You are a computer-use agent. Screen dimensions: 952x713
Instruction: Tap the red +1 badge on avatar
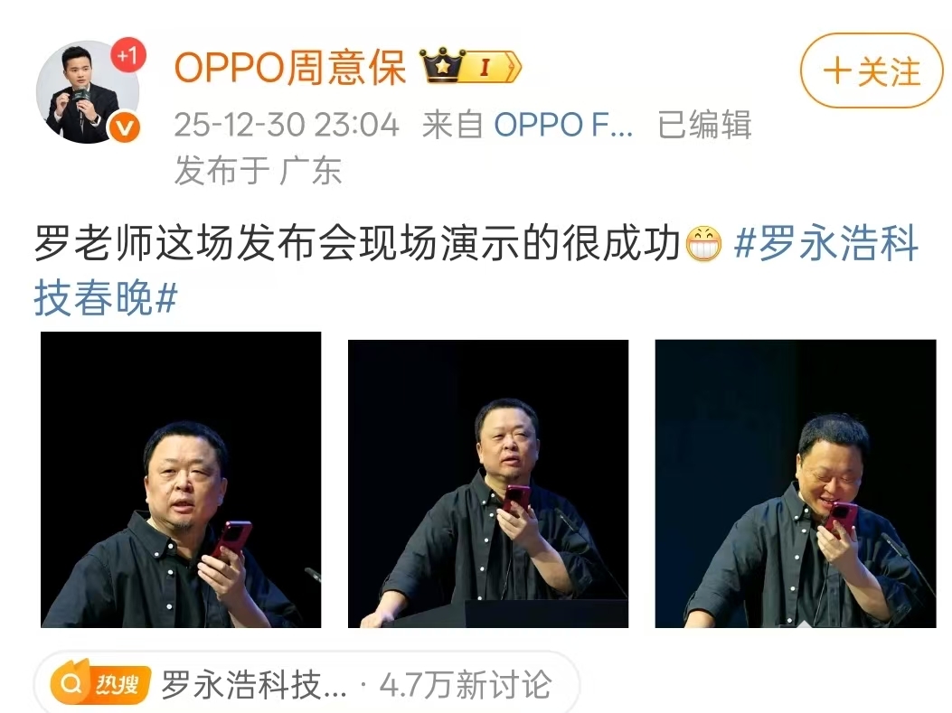(x=128, y=56)
